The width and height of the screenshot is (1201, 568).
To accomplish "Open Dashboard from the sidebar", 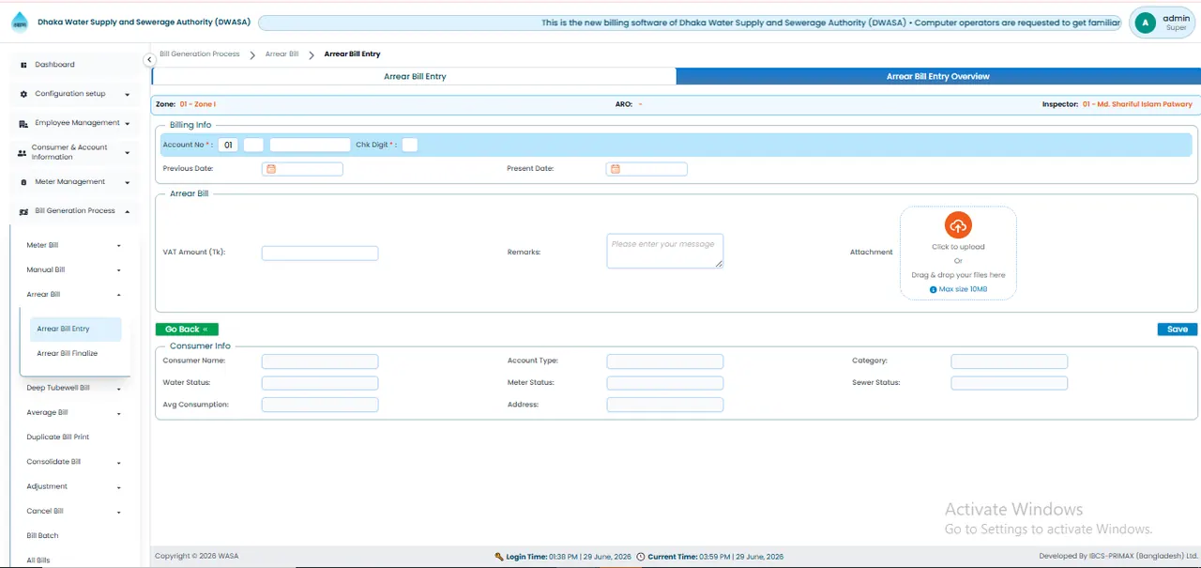I will [54, 65].
